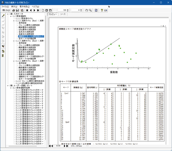Click the yellow-black grid icon in sidebar
172x151 pixels.
click(3, 56)
